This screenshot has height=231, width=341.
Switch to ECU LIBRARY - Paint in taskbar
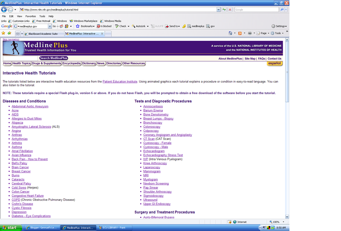(x=113, y=228)
